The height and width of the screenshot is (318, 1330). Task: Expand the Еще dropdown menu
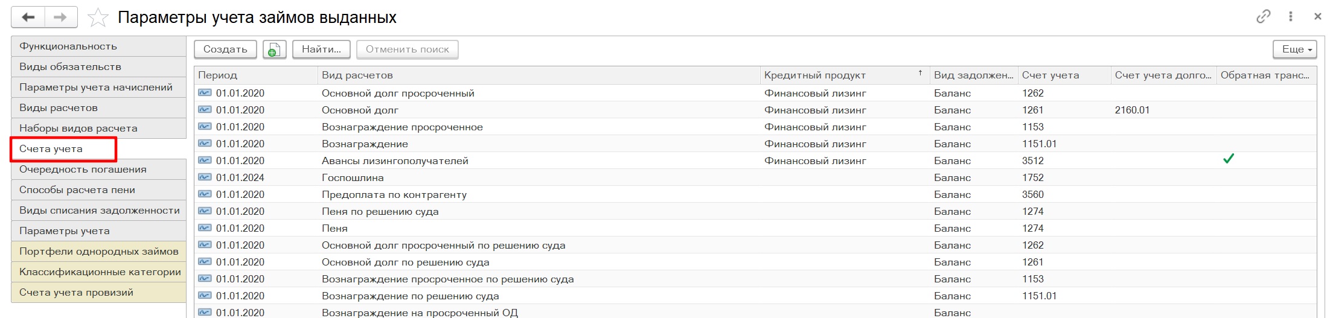(x=1294, y=49)
